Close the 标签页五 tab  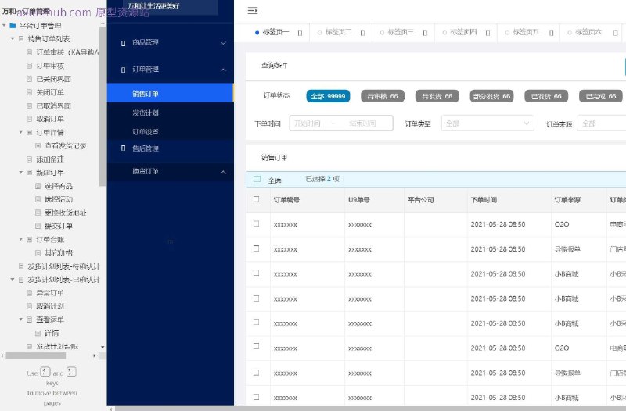point(551,33)
